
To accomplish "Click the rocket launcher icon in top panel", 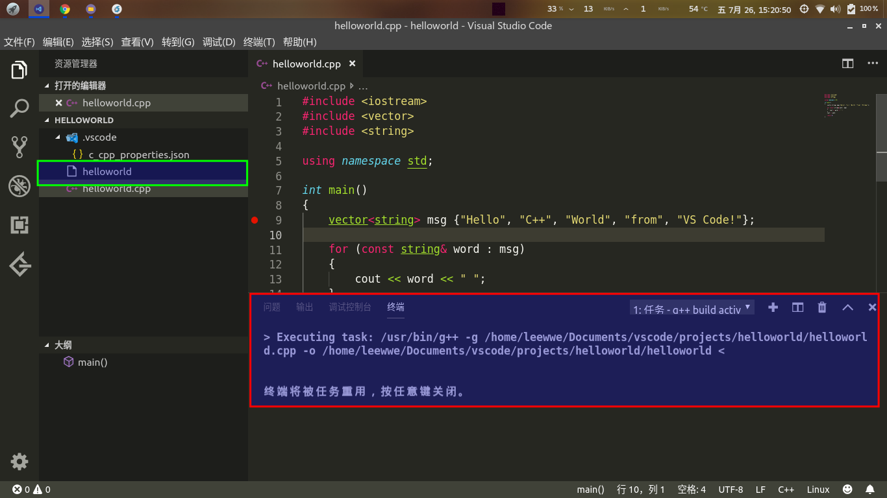I will [x=12, y=9].
